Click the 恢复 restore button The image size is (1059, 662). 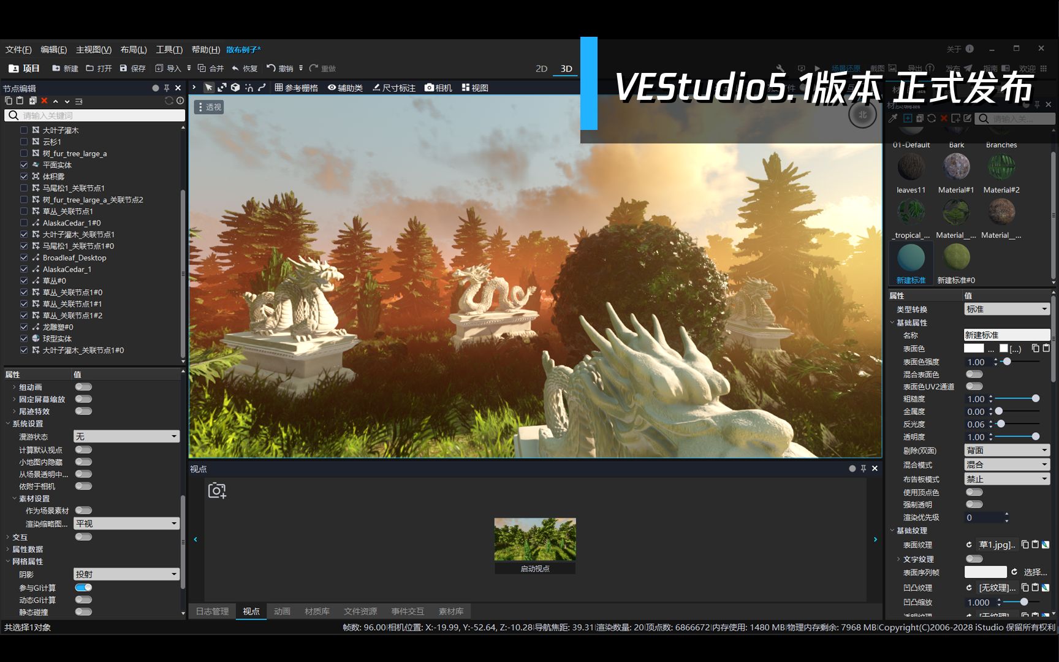pyautogui.click(x=245, y=68)
